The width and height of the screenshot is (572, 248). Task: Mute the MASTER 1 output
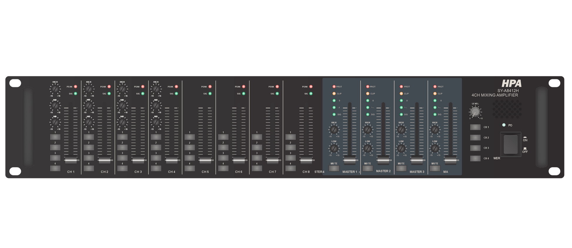(334, 168)
